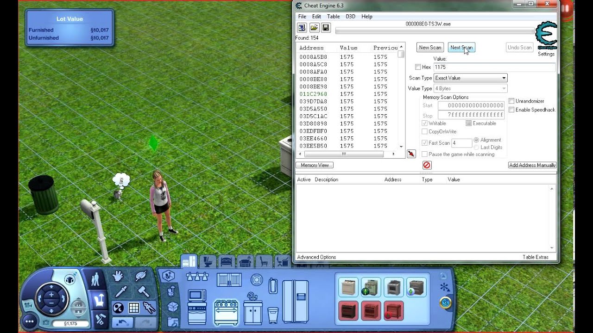Toggle the grid display icon
This screenshot has height=333, width=593.
pos(134,308)
